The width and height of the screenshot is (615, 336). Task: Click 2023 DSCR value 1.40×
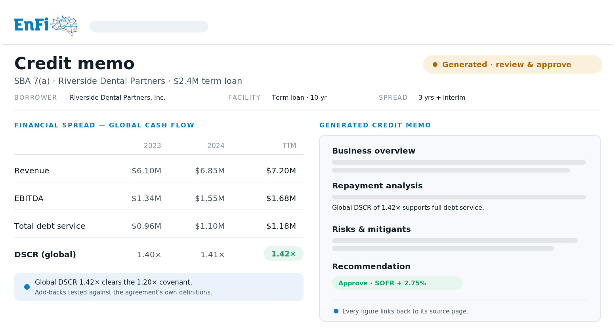149,254
